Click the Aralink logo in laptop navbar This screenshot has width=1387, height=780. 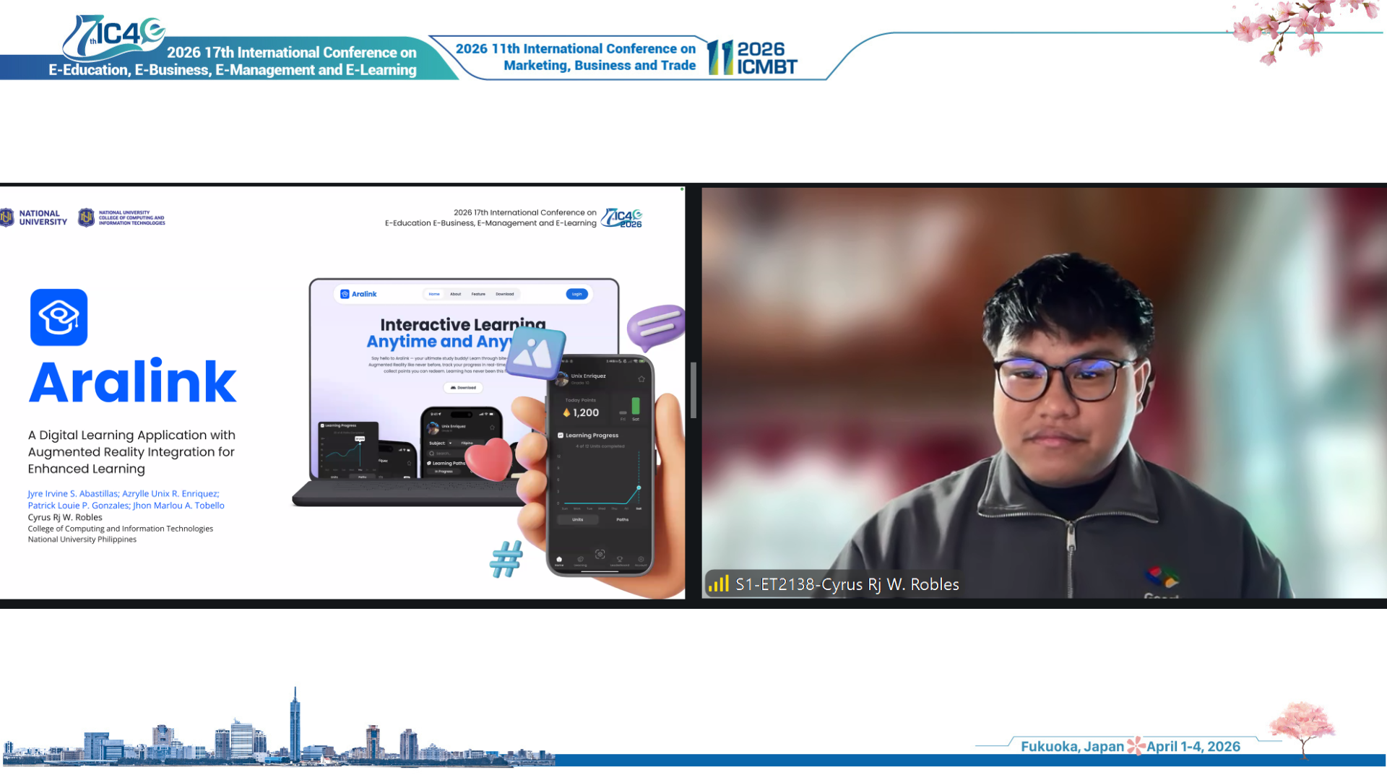(x=359, y=294)
